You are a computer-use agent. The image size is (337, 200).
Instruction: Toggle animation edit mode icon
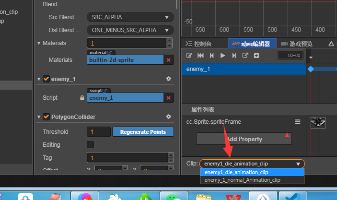pyautogui.click(x=189, y=56)
